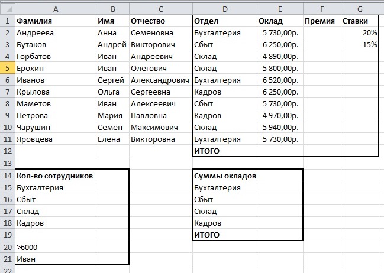Select 'Бухгалтерия' in row 15 column A
This screenshot has height=273, width=384.
[x=56, y=188]
